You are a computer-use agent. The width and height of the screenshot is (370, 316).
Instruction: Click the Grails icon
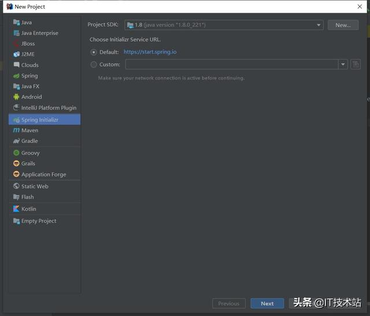(16, 163)
